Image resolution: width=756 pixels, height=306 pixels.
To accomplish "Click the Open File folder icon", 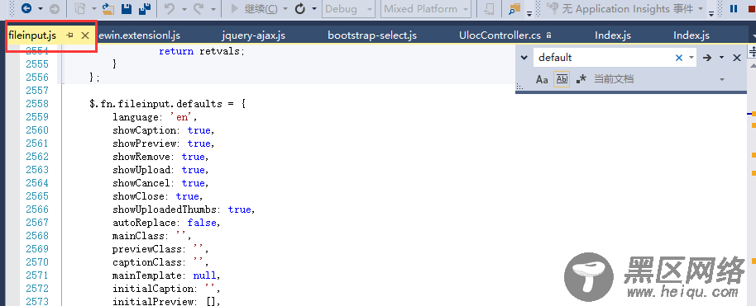I will pyautogui.click(x=108, y=8).
